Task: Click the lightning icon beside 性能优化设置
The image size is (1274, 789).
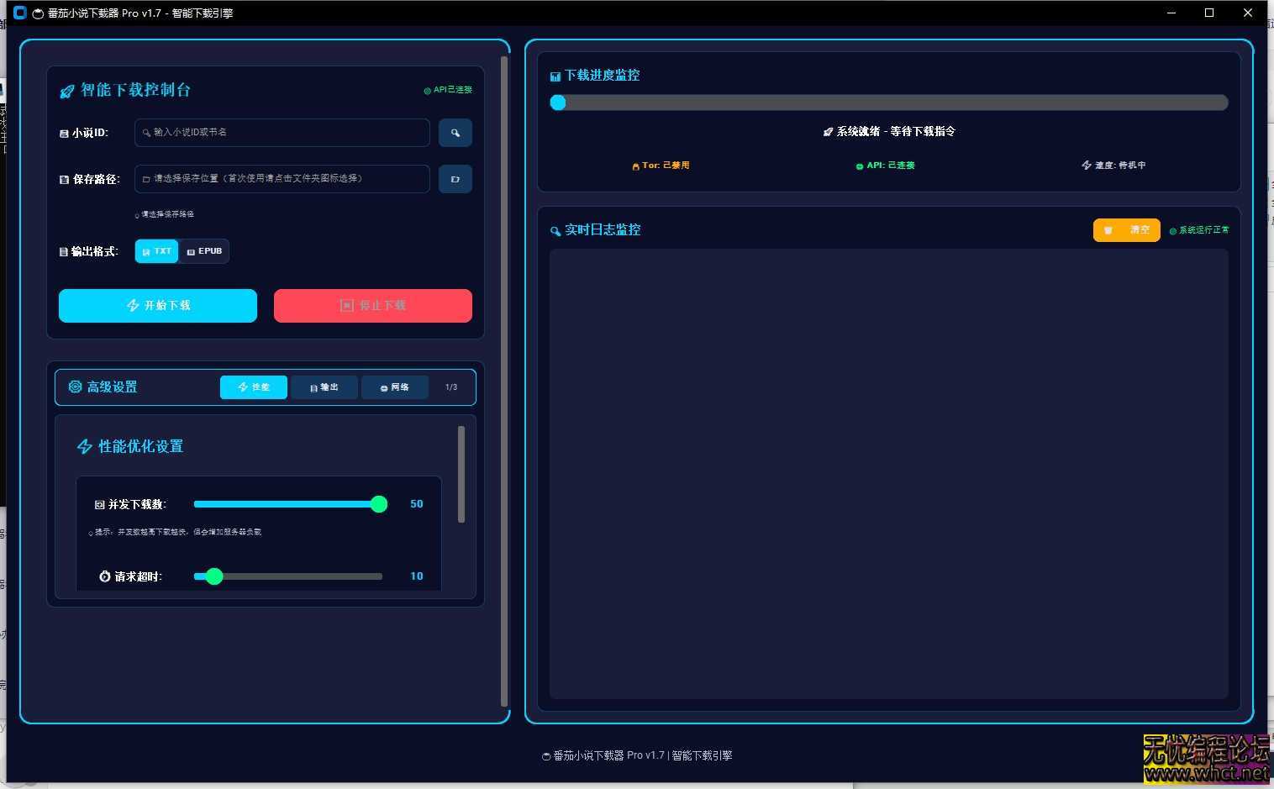Action: click(x=84, y=446)
